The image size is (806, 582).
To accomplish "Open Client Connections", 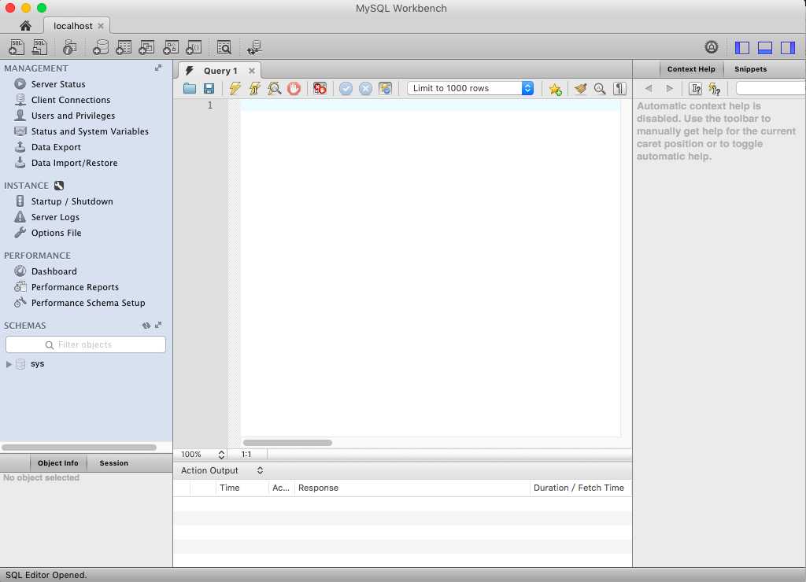I will [70, 100].
